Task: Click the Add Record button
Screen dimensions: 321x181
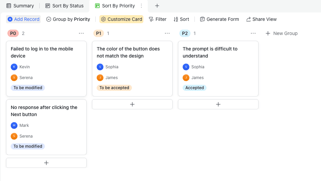Action: pos(24,19)
